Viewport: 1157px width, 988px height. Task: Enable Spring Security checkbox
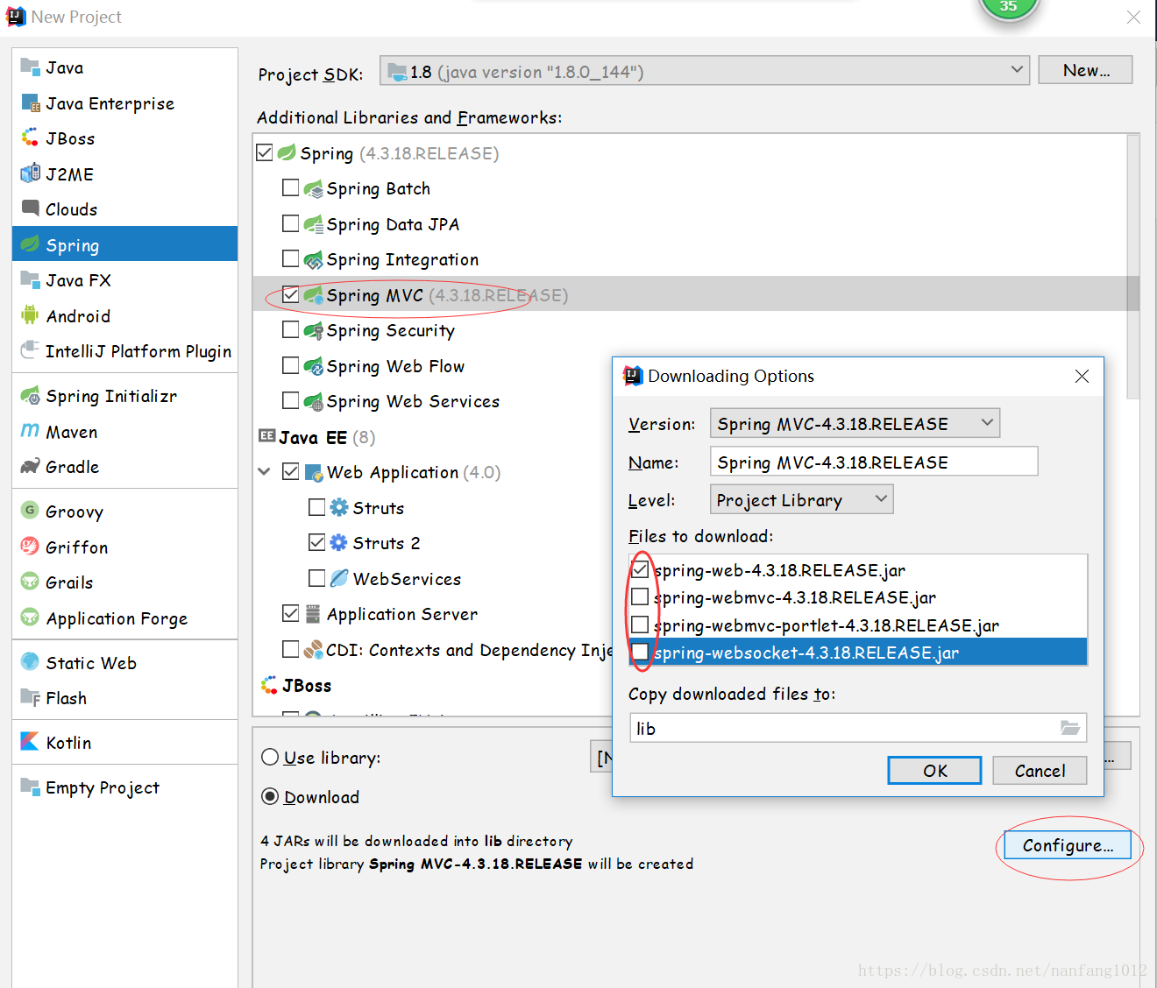(x=291, y=329)
